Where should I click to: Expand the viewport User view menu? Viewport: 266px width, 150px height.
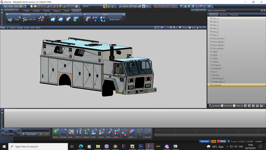click(x=3, y=28)
